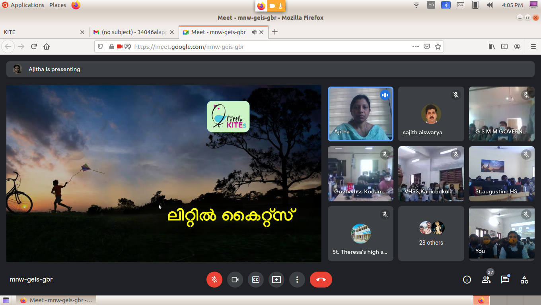Turn on closed captions
The image size is (541, 305).
pos(256,280)
